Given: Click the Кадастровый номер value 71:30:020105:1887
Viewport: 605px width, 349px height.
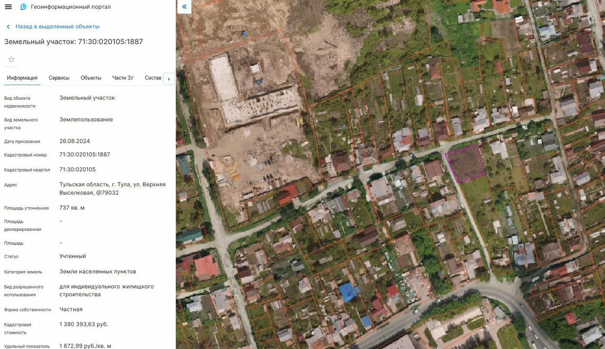Looking at the screenshot, I should (x=85, y=155).
